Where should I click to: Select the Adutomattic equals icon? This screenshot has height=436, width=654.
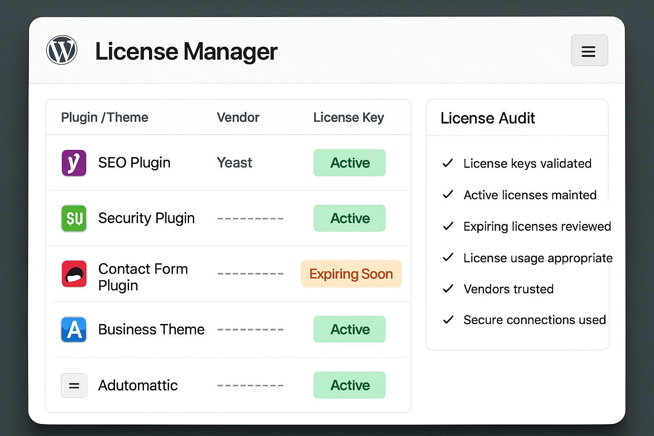point(74,385)
